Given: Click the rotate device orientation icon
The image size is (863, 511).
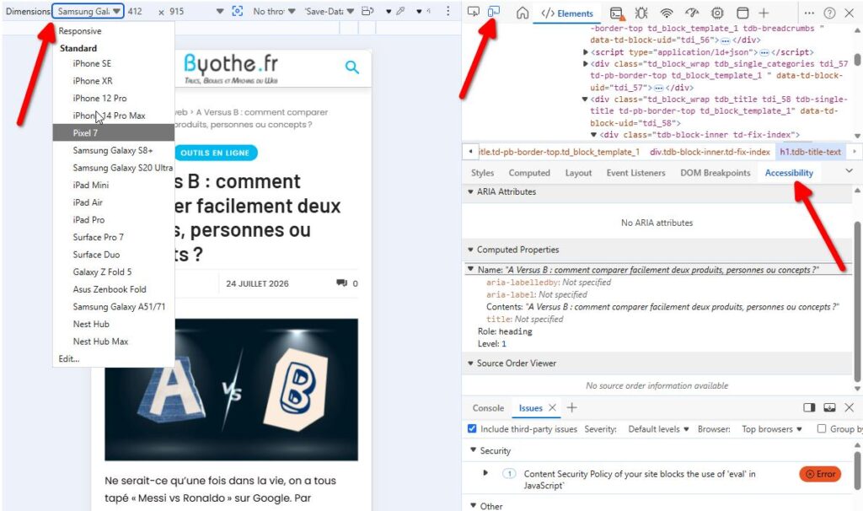Looking at the screenshot, I should tap(367, 11).
